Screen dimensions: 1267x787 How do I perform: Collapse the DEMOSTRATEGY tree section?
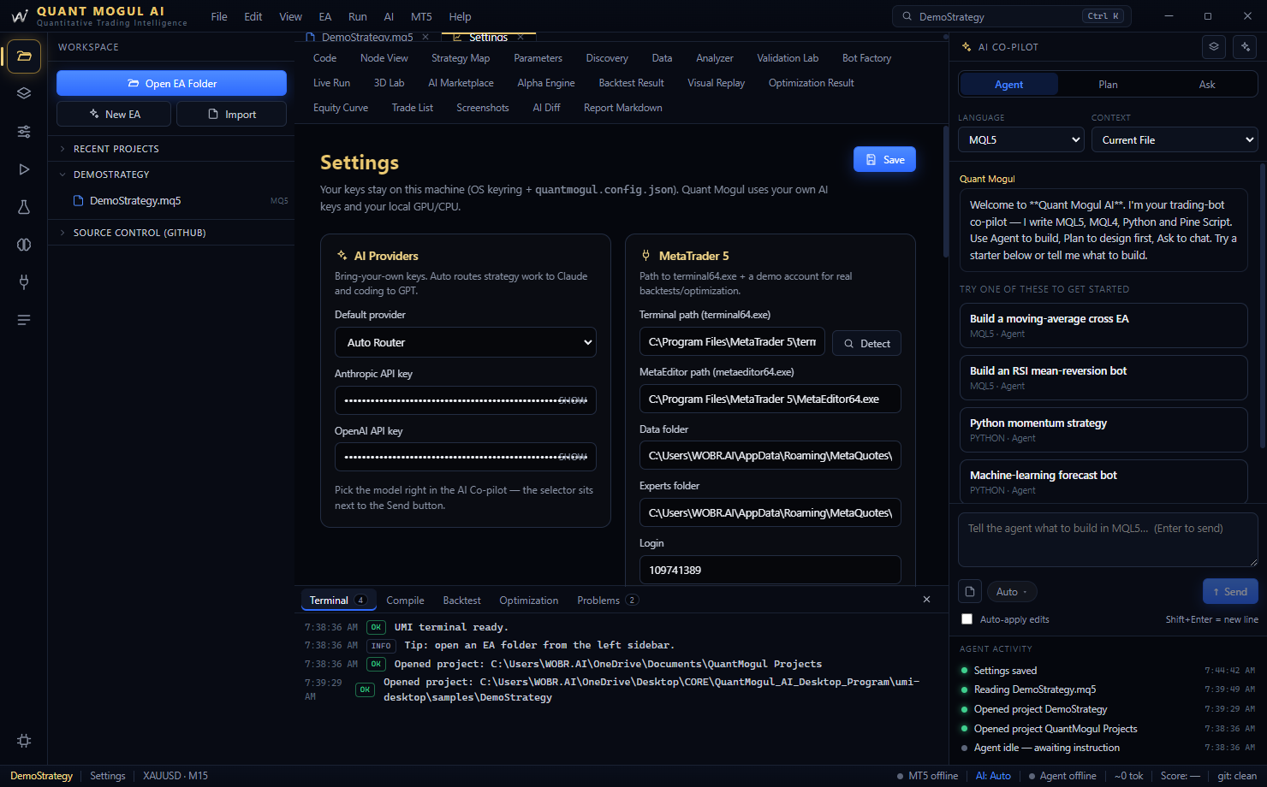pyautogui.click(x=171, y=175)
